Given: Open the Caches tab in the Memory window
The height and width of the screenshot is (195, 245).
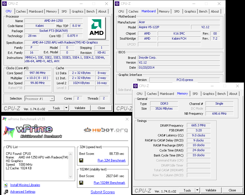Looking at the screenshot, I should coord(152,94).
